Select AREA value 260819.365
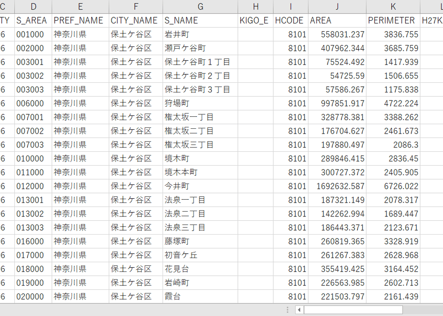 click(x=338, y=241)
